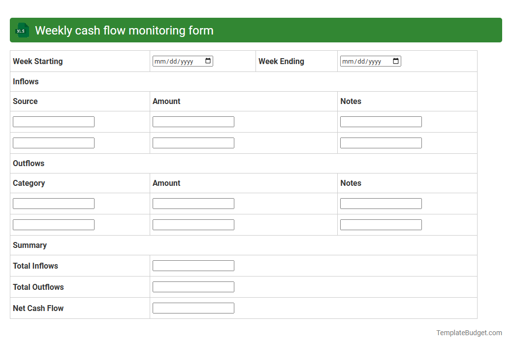The width and height of the screenshot is (512, 347).
Task: Click the second Category field under Outflows
Action: coord(53,224)
